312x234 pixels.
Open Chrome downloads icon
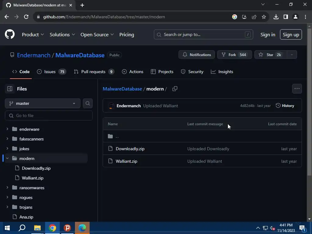tap(276, 17)
